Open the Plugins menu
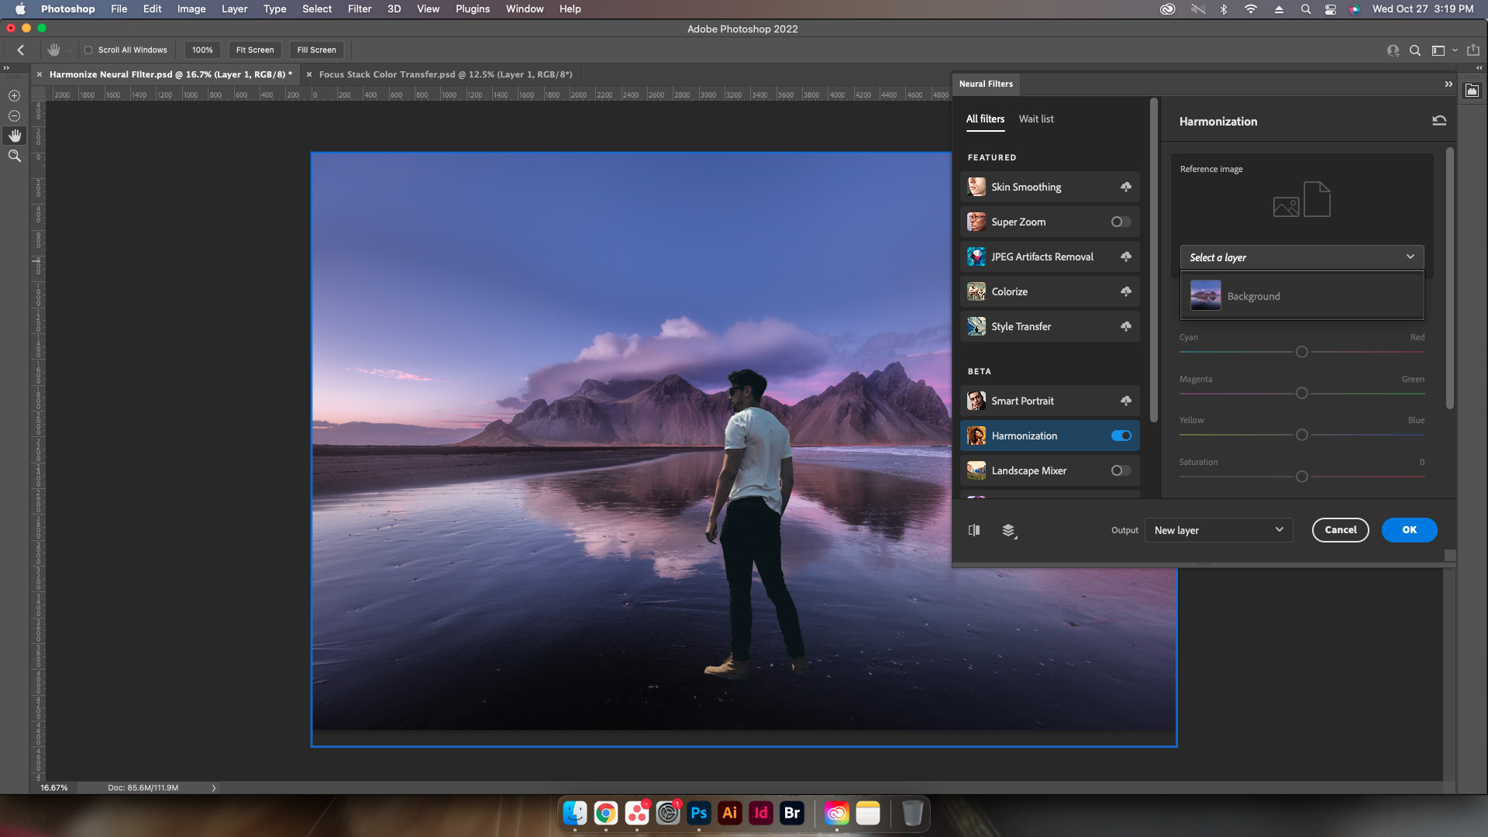This screenshot has width=1488, height=837. pos(473,9)
